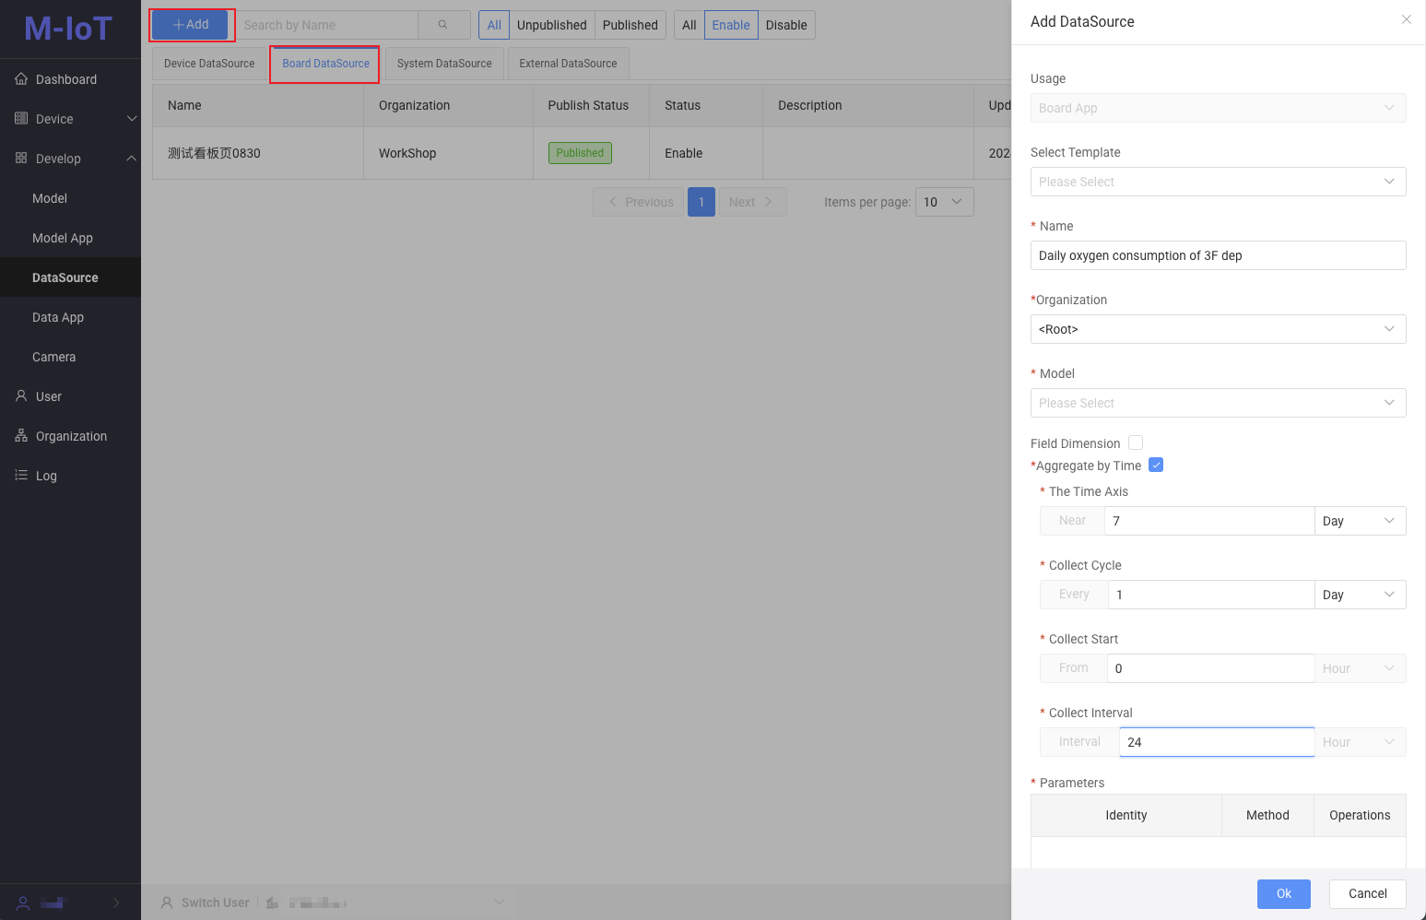Filter list by Unpublished status
Image resolution: width=1426 pixels, height=920 pixels.
point(551,25)
